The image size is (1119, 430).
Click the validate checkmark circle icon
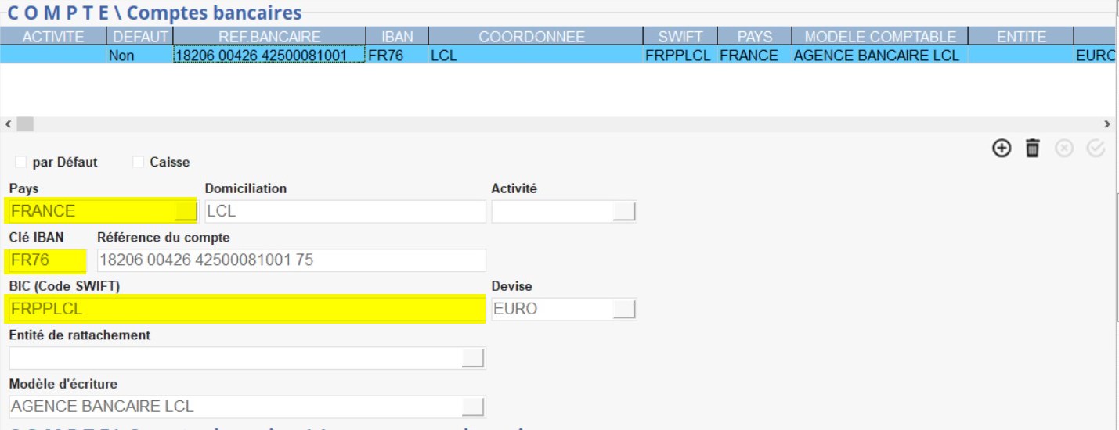1096,148
